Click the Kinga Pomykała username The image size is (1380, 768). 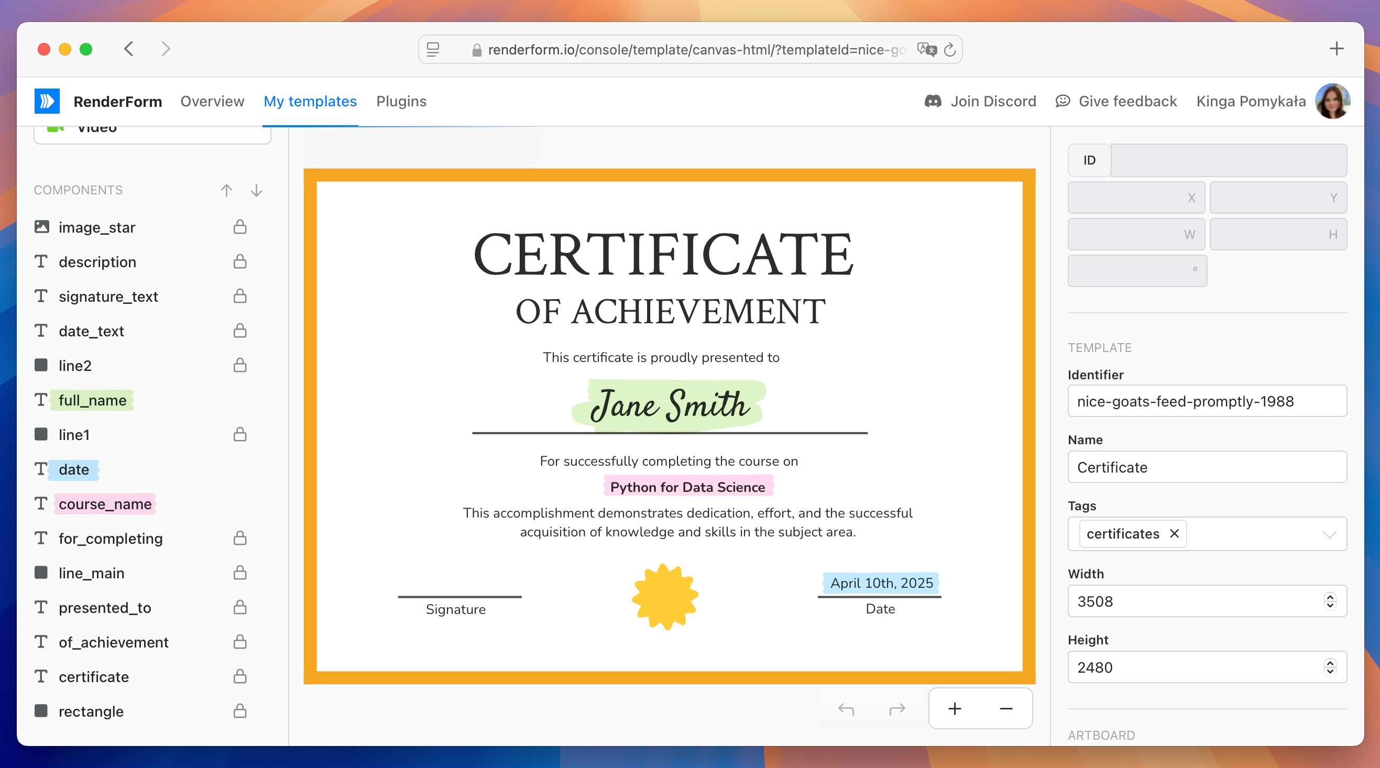tap(1251, 101)
